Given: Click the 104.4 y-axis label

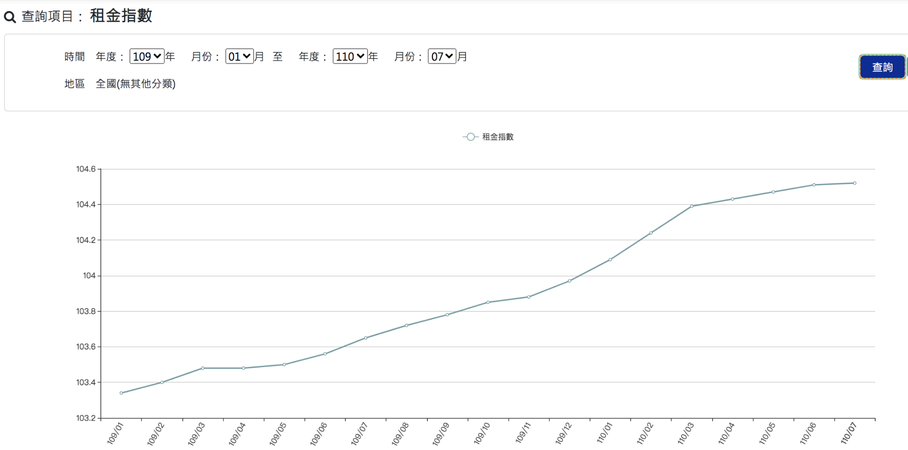Looking at the screenshot, I should click(x=86, y=204).
